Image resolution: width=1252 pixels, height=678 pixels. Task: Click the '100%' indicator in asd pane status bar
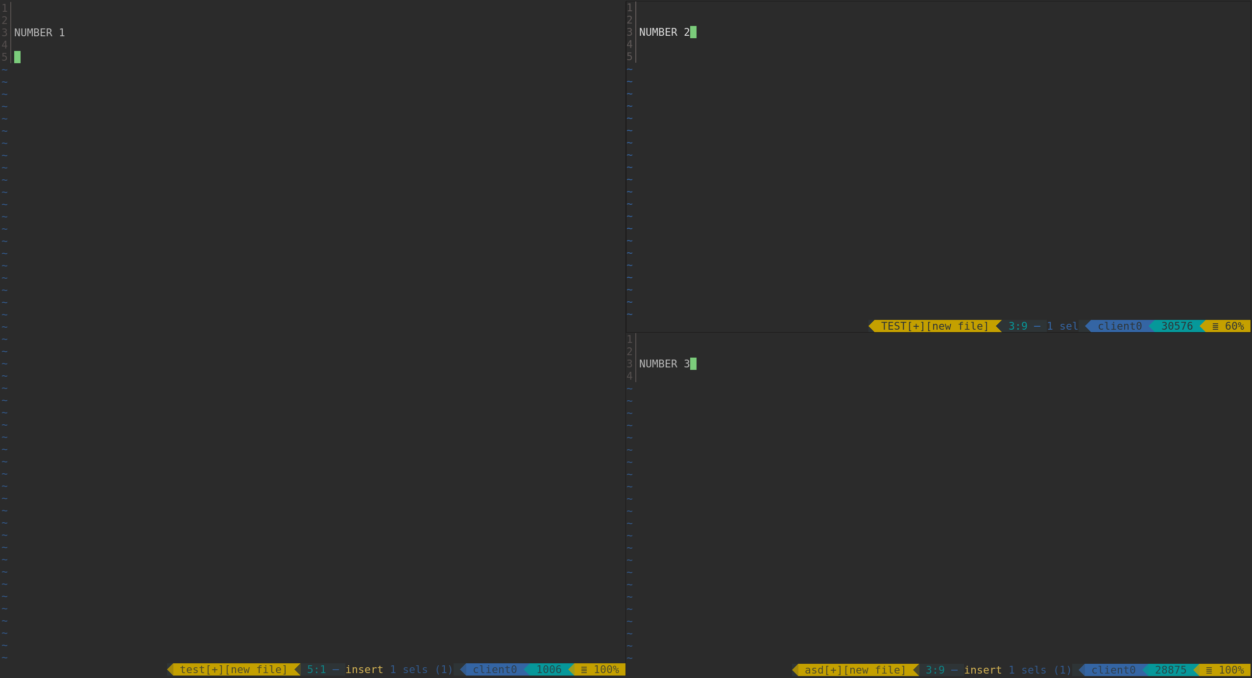click(x=1231, y=670)
